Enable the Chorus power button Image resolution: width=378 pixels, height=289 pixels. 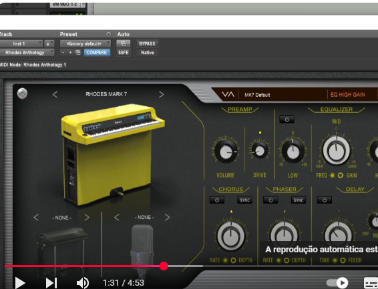[217, 200]
